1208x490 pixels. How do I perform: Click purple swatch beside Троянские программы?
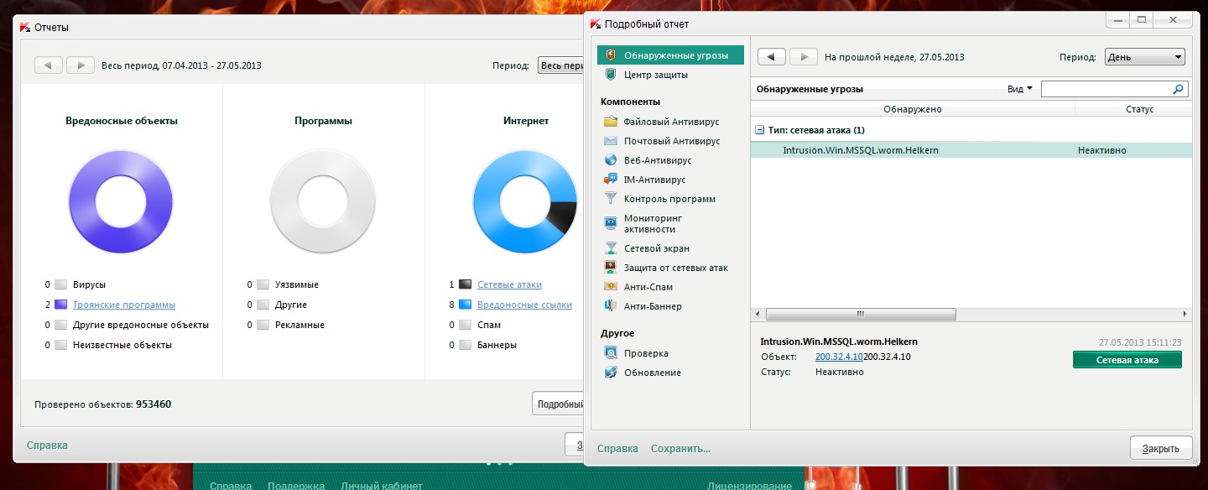tap(60, 305)
